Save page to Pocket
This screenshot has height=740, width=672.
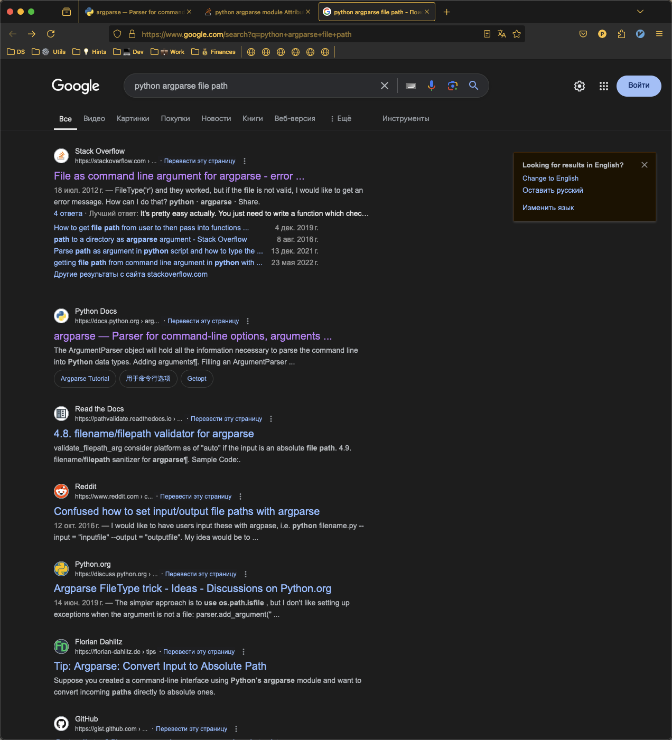coord(583,34)
